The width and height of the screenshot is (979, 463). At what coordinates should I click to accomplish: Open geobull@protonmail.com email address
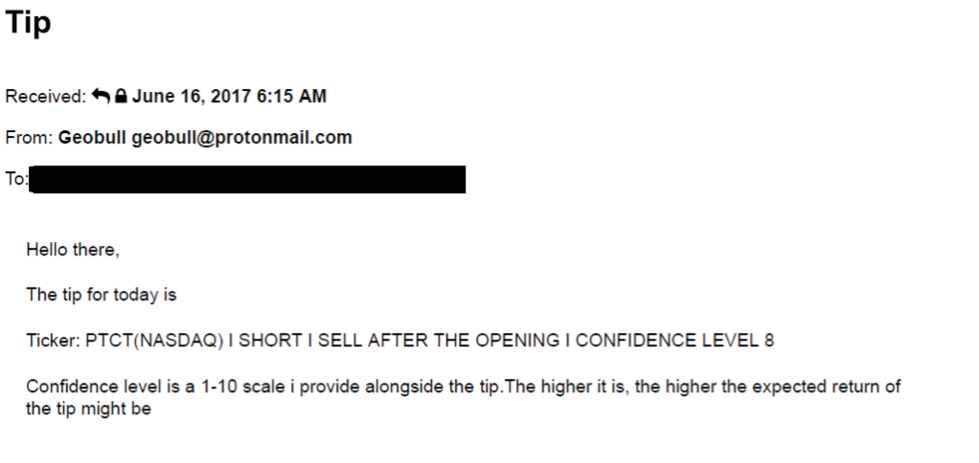pos(241,138)
